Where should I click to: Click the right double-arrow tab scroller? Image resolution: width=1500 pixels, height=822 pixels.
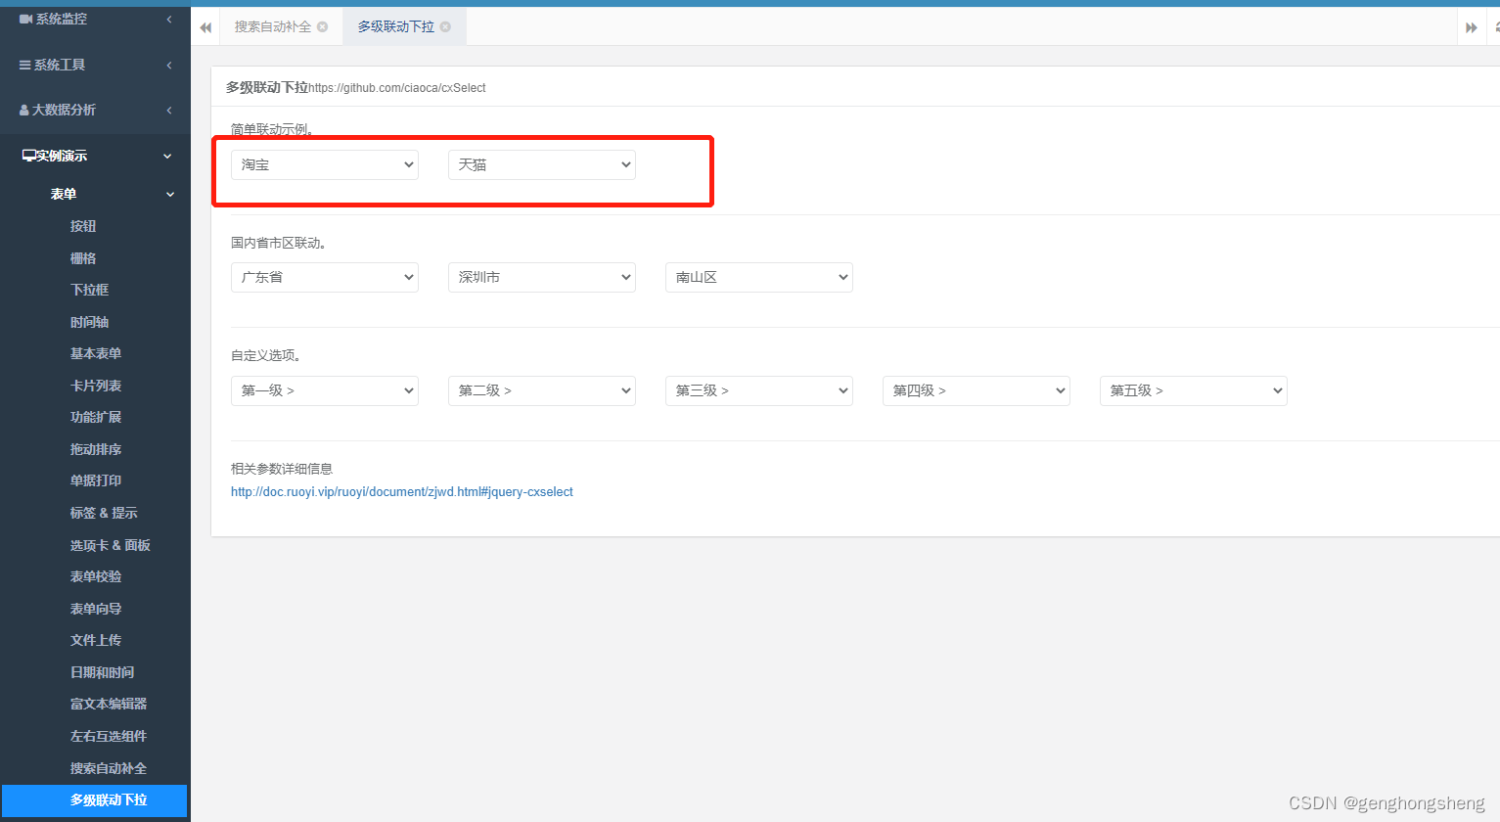coord(1472,26)
